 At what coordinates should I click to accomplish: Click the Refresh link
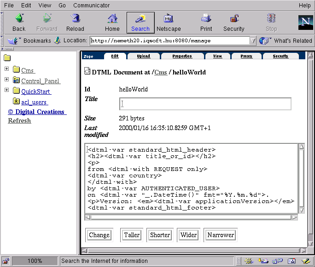[x=19, y=121]
